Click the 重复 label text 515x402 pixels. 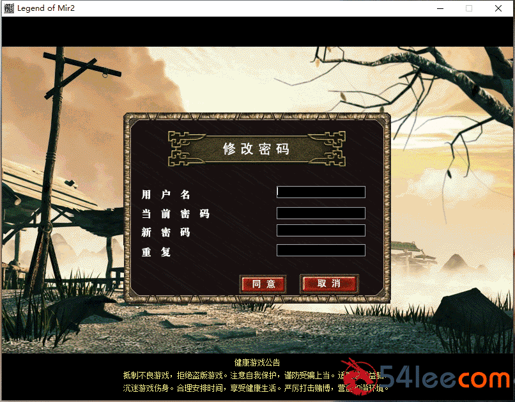click(x=157, y=252)
